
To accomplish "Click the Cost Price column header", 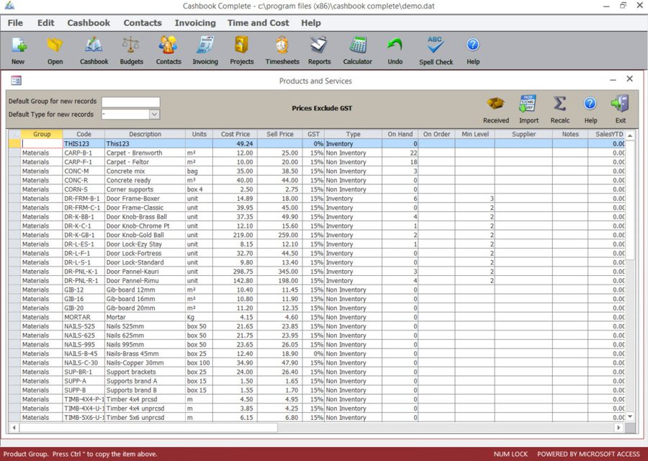I will coord(235,134).
